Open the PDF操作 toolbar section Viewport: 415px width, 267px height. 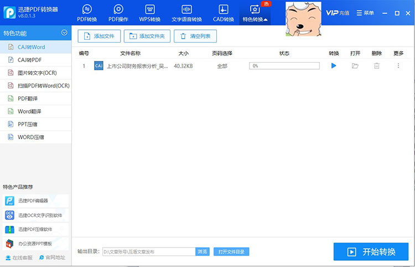point(118,13)
